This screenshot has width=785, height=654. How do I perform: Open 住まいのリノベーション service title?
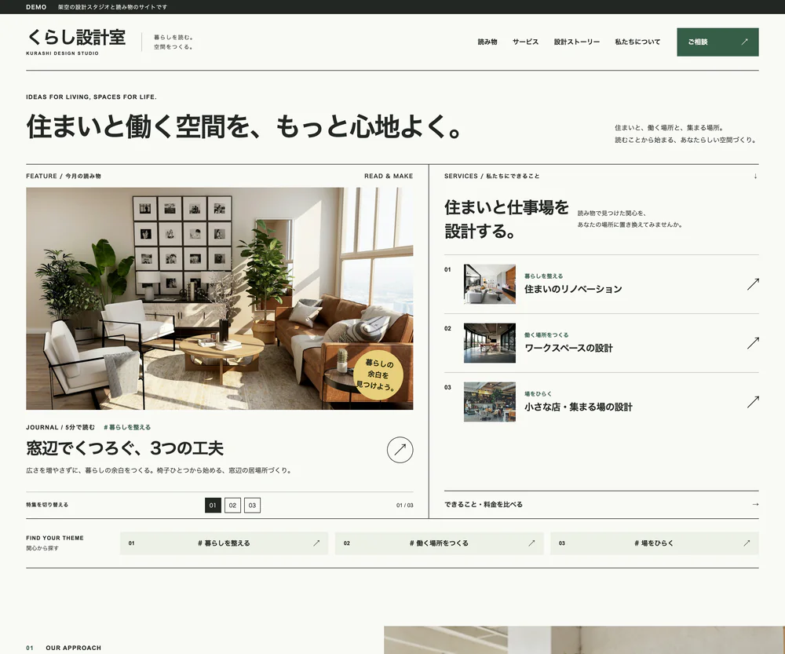tap(573, 289)
